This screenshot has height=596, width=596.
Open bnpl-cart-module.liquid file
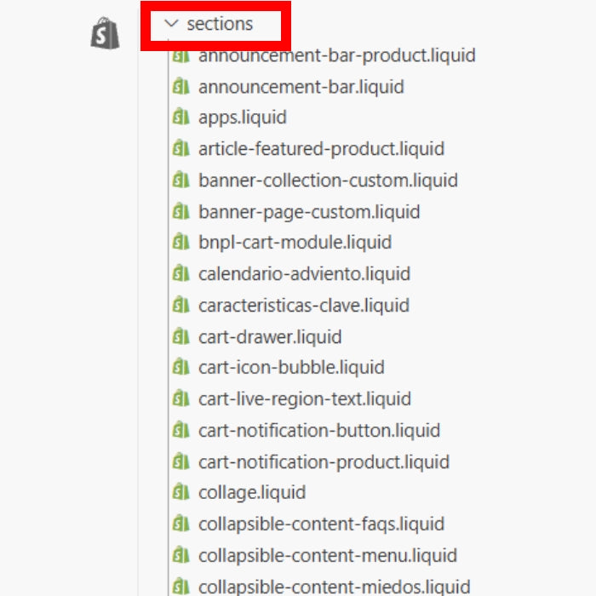pyautogui.click(x=295, y=243)
